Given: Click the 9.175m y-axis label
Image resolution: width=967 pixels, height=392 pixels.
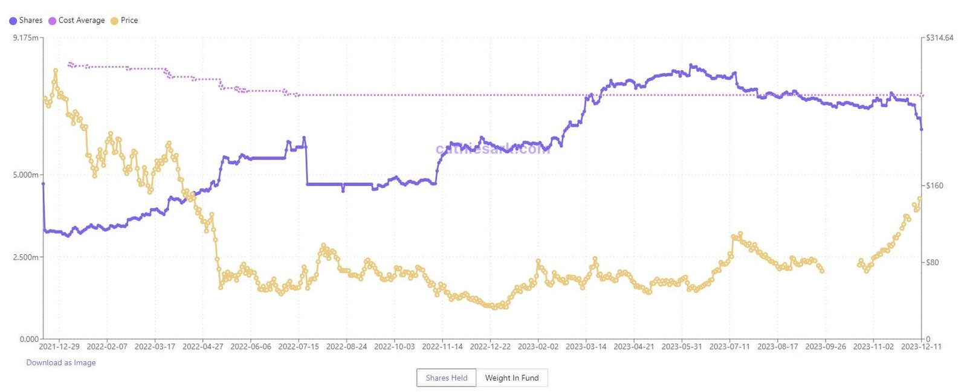Looking at the screenshot, I should 24,37.
